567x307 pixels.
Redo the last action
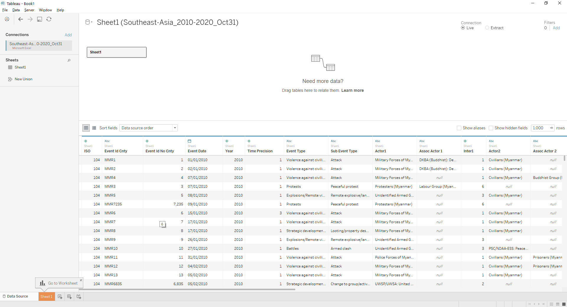pos(30,19)
